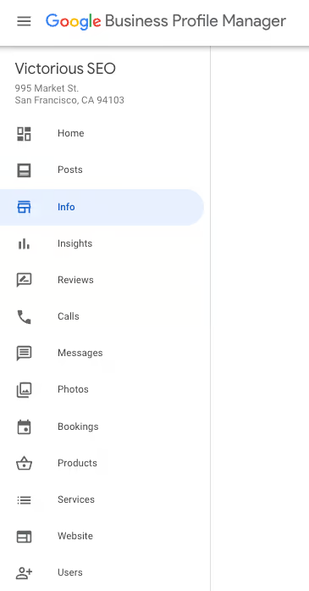Click the Business Profile Manager title
This screenshot has height=591, width=309.
[196, 21]
